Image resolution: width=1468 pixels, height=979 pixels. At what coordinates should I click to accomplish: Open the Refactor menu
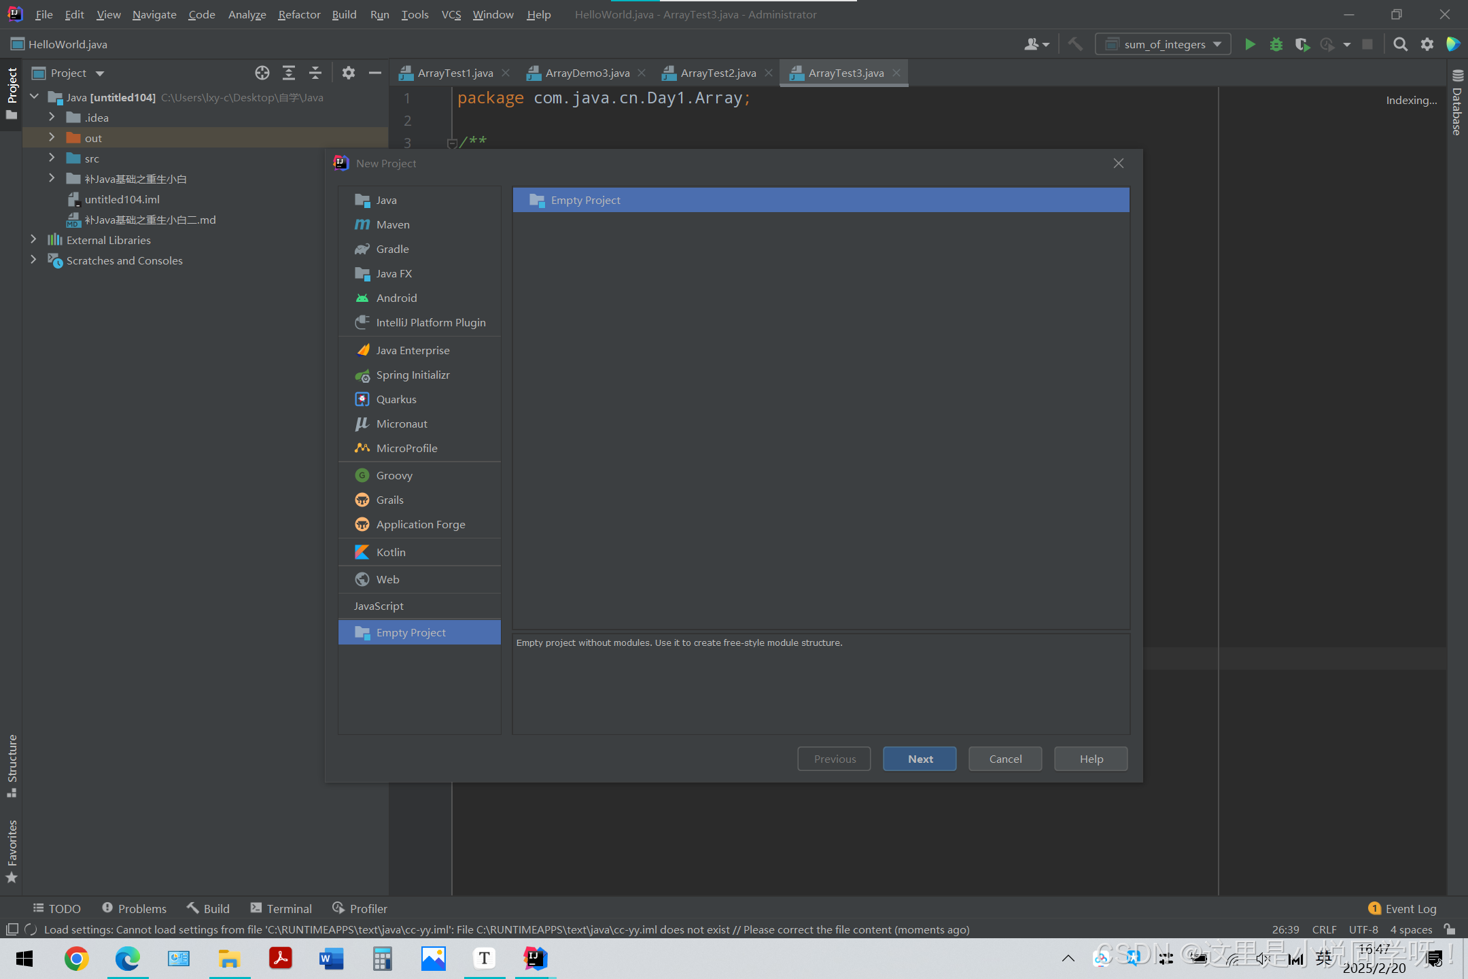pyautogui.click(x=298, y=14)
